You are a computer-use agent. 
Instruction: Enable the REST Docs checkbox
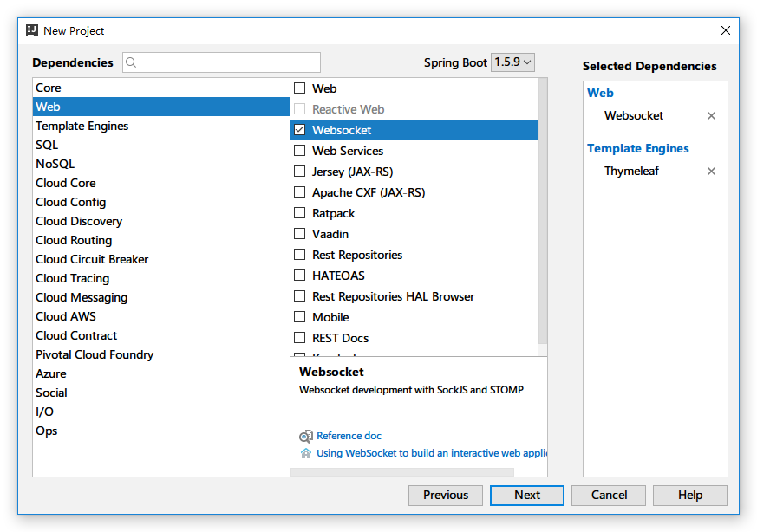click(x=300, y=338)
